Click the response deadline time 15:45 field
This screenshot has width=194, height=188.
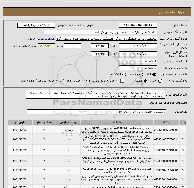pyautogui.click(x=100, y=46)
